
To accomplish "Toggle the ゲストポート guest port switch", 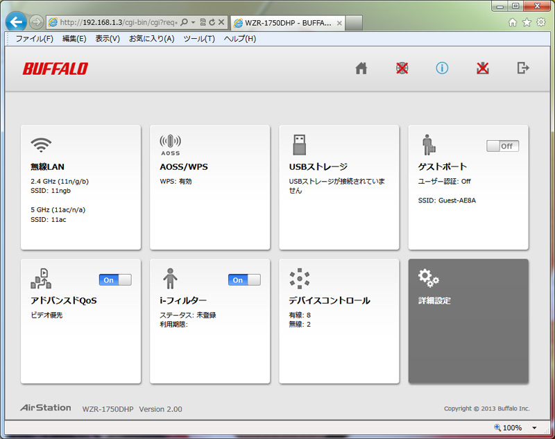I will 502,146.
